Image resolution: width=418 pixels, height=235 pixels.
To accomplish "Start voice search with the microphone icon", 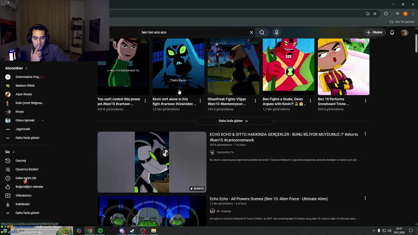I will [277, 32].
